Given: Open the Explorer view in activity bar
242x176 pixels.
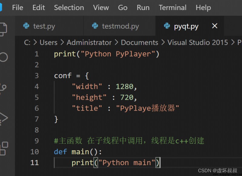Looking at the screenshot, I should 3,29.
